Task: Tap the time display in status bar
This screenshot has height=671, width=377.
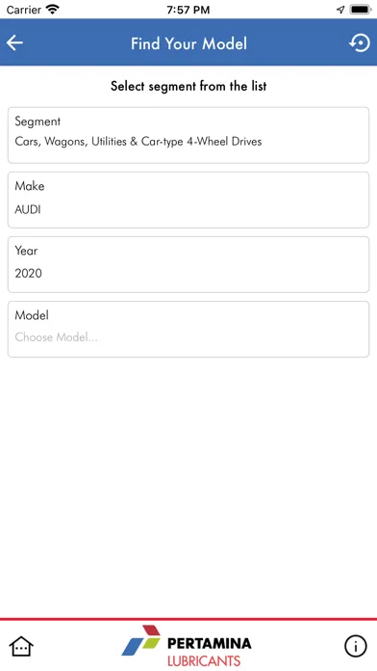Action: pos(188,10)
